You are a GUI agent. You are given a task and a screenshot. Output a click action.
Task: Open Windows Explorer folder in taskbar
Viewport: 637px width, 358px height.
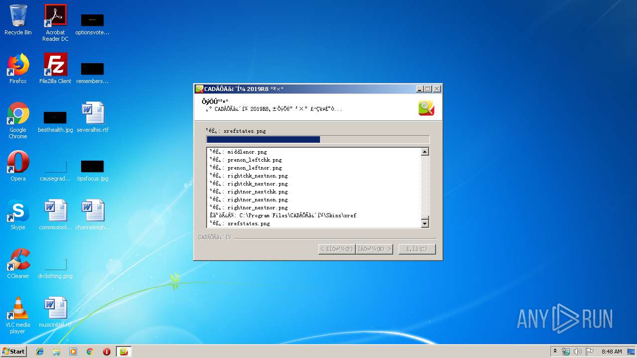pyautogui.click(x=56, y=352)
